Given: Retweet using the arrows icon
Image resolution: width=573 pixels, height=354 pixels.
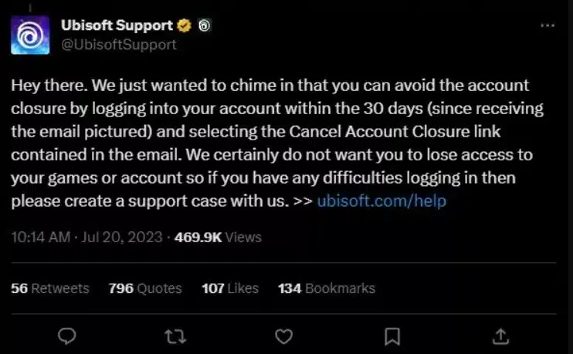Looking at the screenshot, I should [x=175, y=336].
